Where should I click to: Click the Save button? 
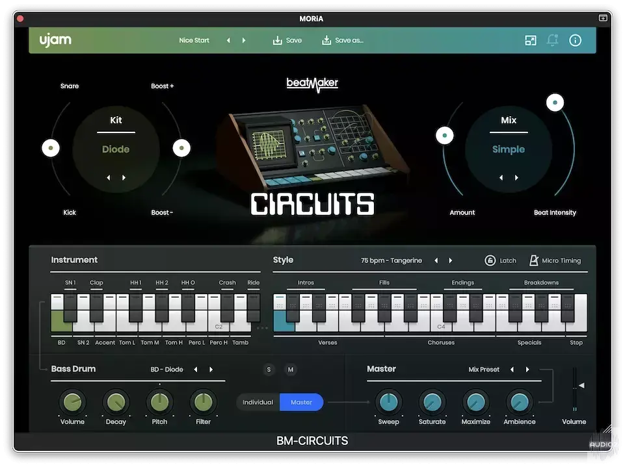[x=287, y=40]
